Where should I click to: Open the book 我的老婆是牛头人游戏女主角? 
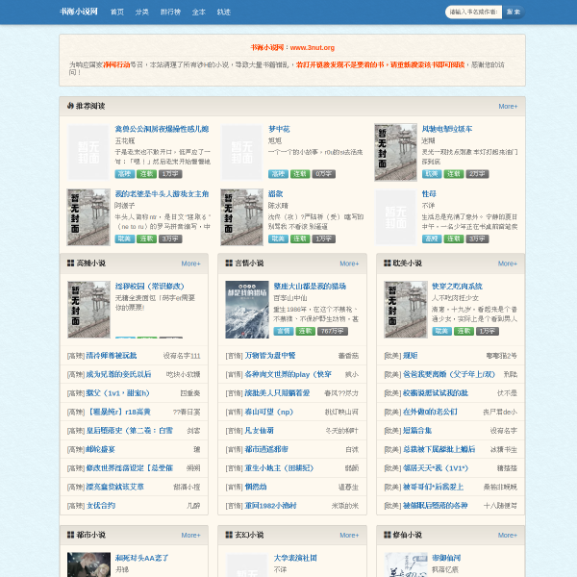click(162, 194)
